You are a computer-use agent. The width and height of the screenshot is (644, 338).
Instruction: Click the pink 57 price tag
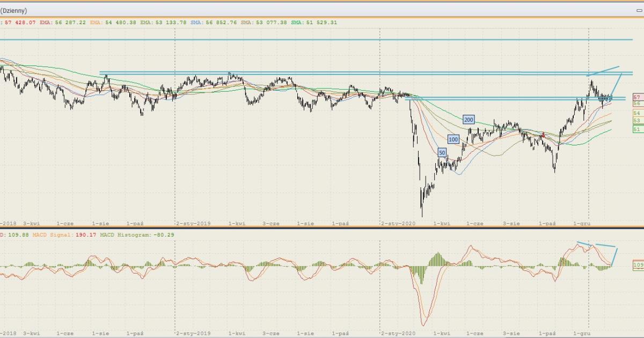pyautogui.click(x=637, y=97)
